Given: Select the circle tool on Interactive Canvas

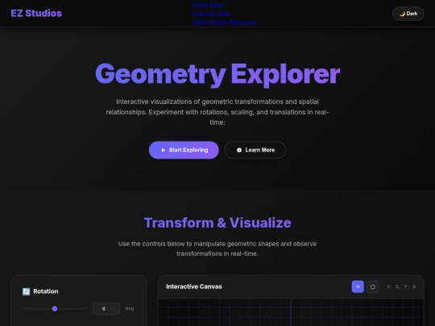Looking at the screenshot, I should 373,287.
